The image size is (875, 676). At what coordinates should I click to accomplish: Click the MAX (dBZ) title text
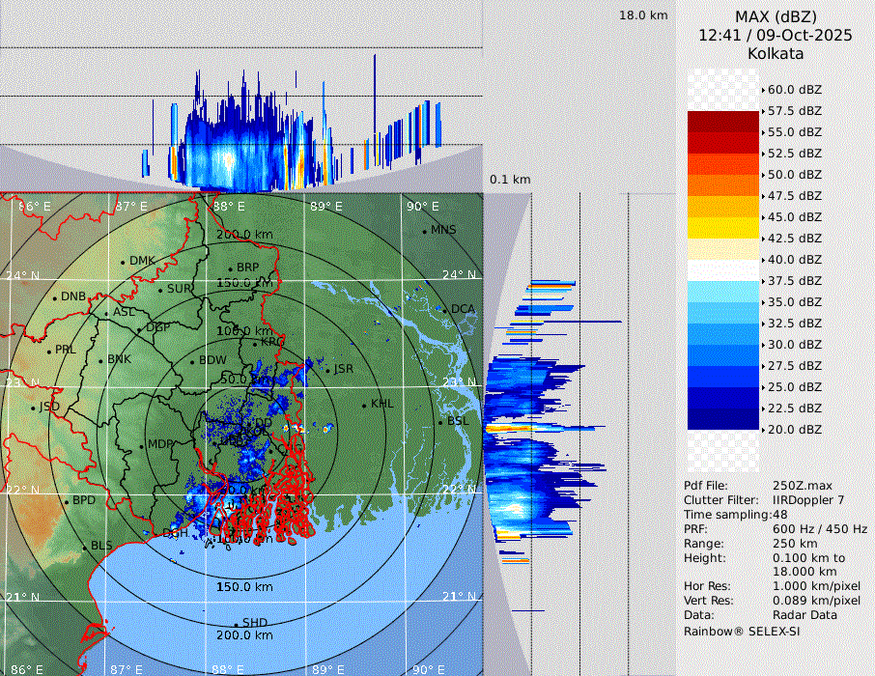(776, 16)
